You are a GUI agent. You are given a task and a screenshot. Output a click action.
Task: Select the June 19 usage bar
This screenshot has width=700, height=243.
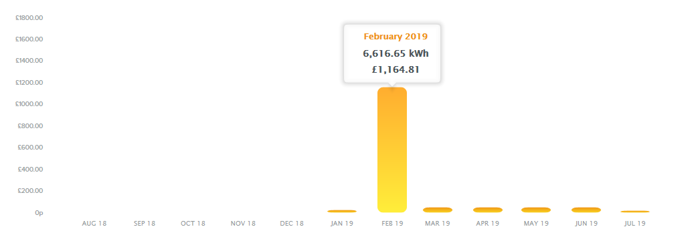coord(586,210)
